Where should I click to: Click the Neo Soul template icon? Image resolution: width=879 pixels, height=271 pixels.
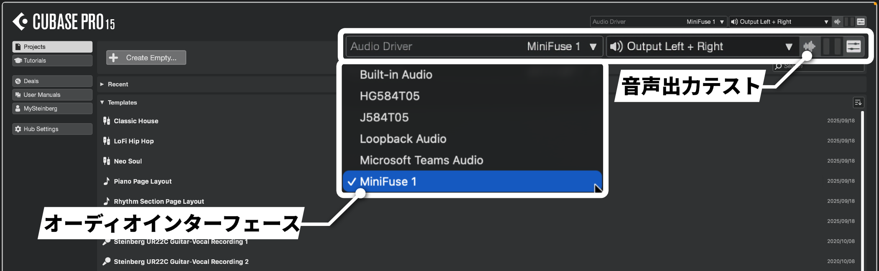point(107,161)
